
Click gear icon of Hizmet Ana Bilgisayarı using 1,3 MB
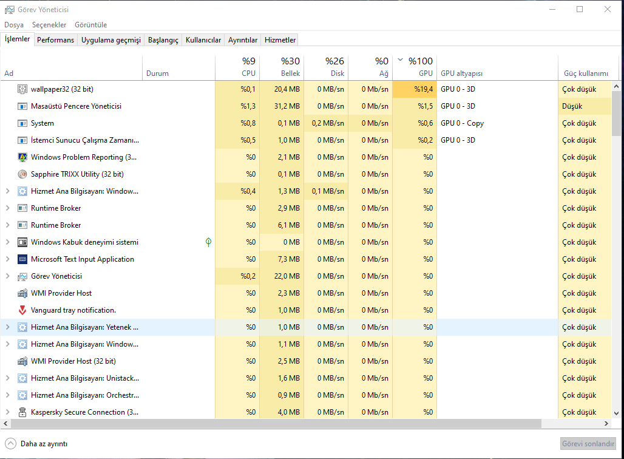click(x=22, y=191)
